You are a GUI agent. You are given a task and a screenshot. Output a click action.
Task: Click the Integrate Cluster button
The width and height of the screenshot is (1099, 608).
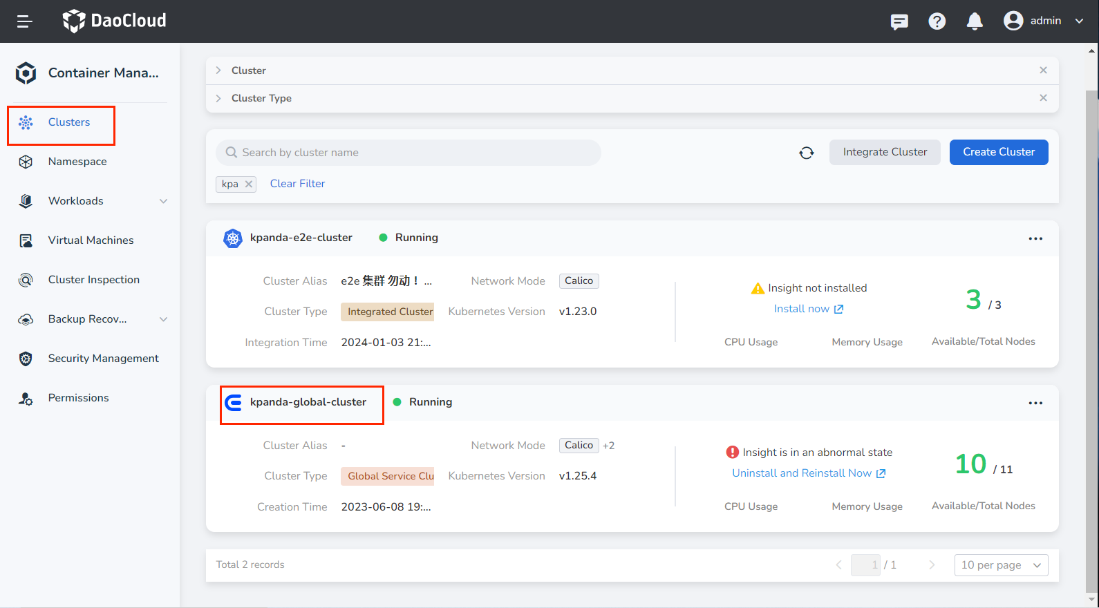click(884, 152)
